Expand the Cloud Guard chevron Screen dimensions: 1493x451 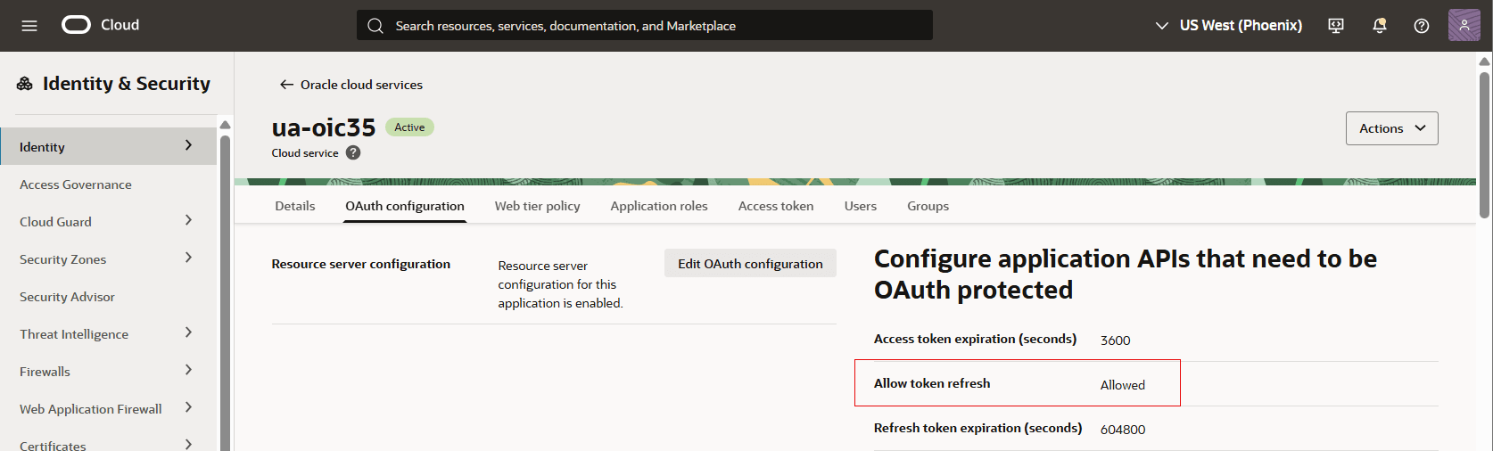point(188,220)
